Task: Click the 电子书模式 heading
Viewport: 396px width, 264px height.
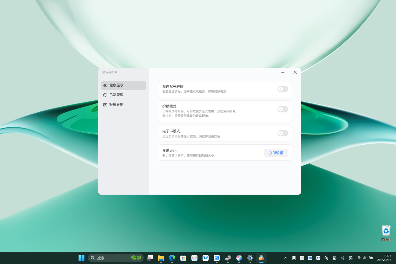Action: coord(171,131)
